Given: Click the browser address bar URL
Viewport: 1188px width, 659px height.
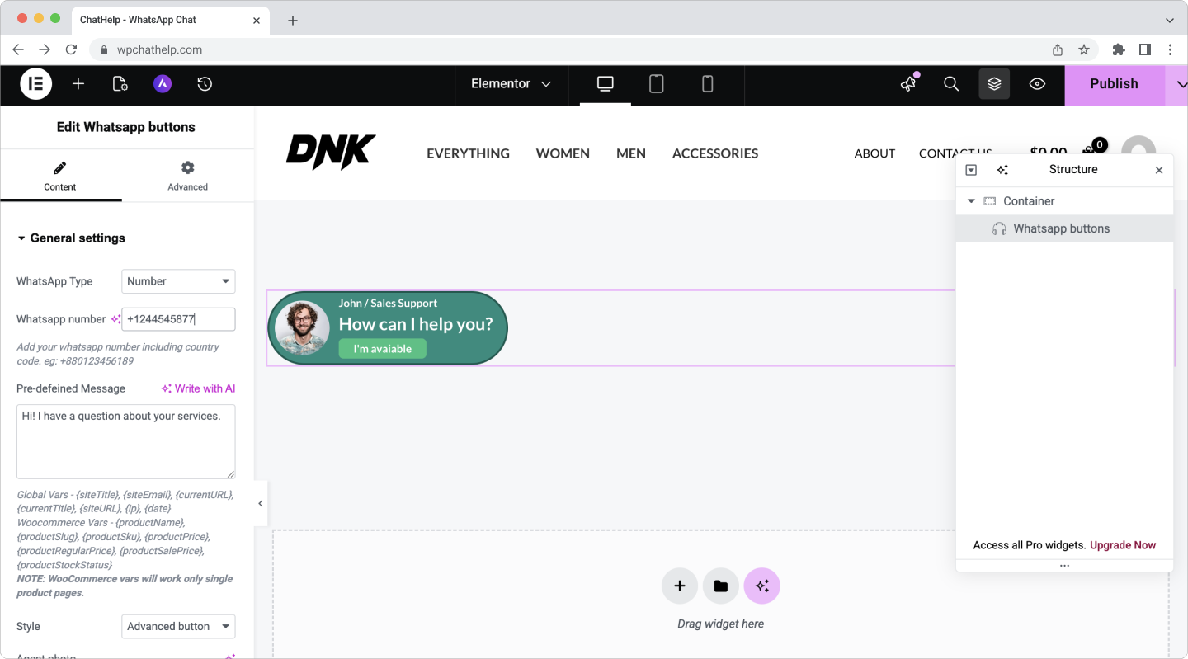Looking at the screenshot, I should pyautogui.click(x=160, y=49).
